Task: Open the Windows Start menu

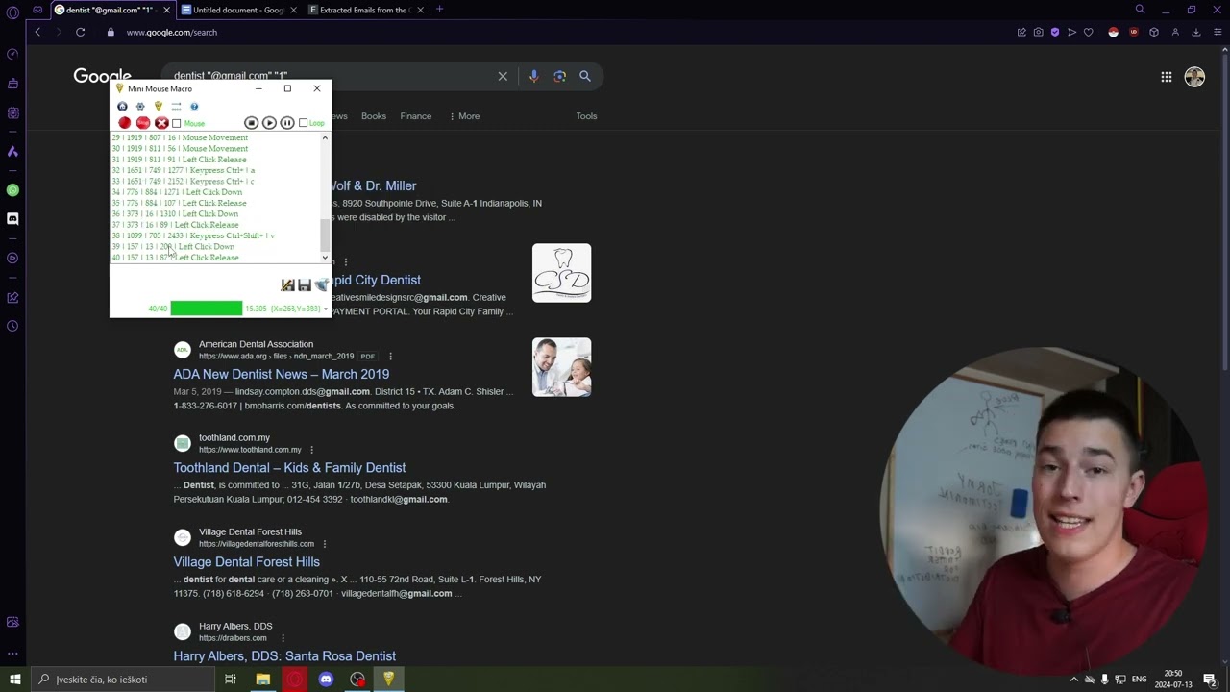Action: point(15,680)
